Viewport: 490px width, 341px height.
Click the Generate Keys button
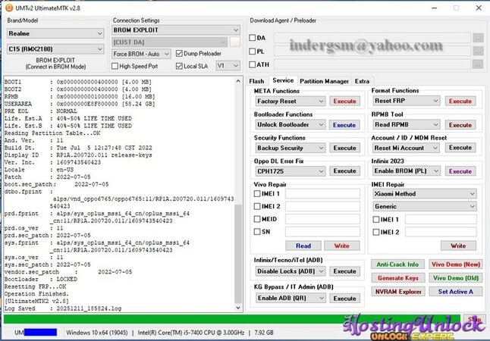click(x=397, y=278)
